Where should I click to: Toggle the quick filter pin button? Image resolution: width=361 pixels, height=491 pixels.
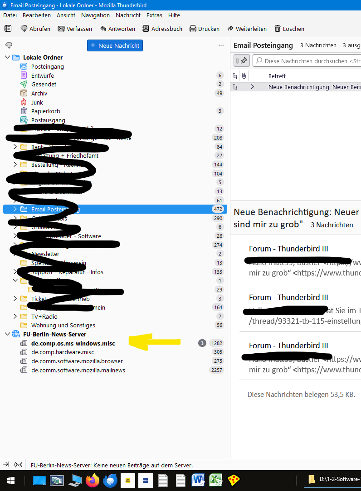(242, 61)
